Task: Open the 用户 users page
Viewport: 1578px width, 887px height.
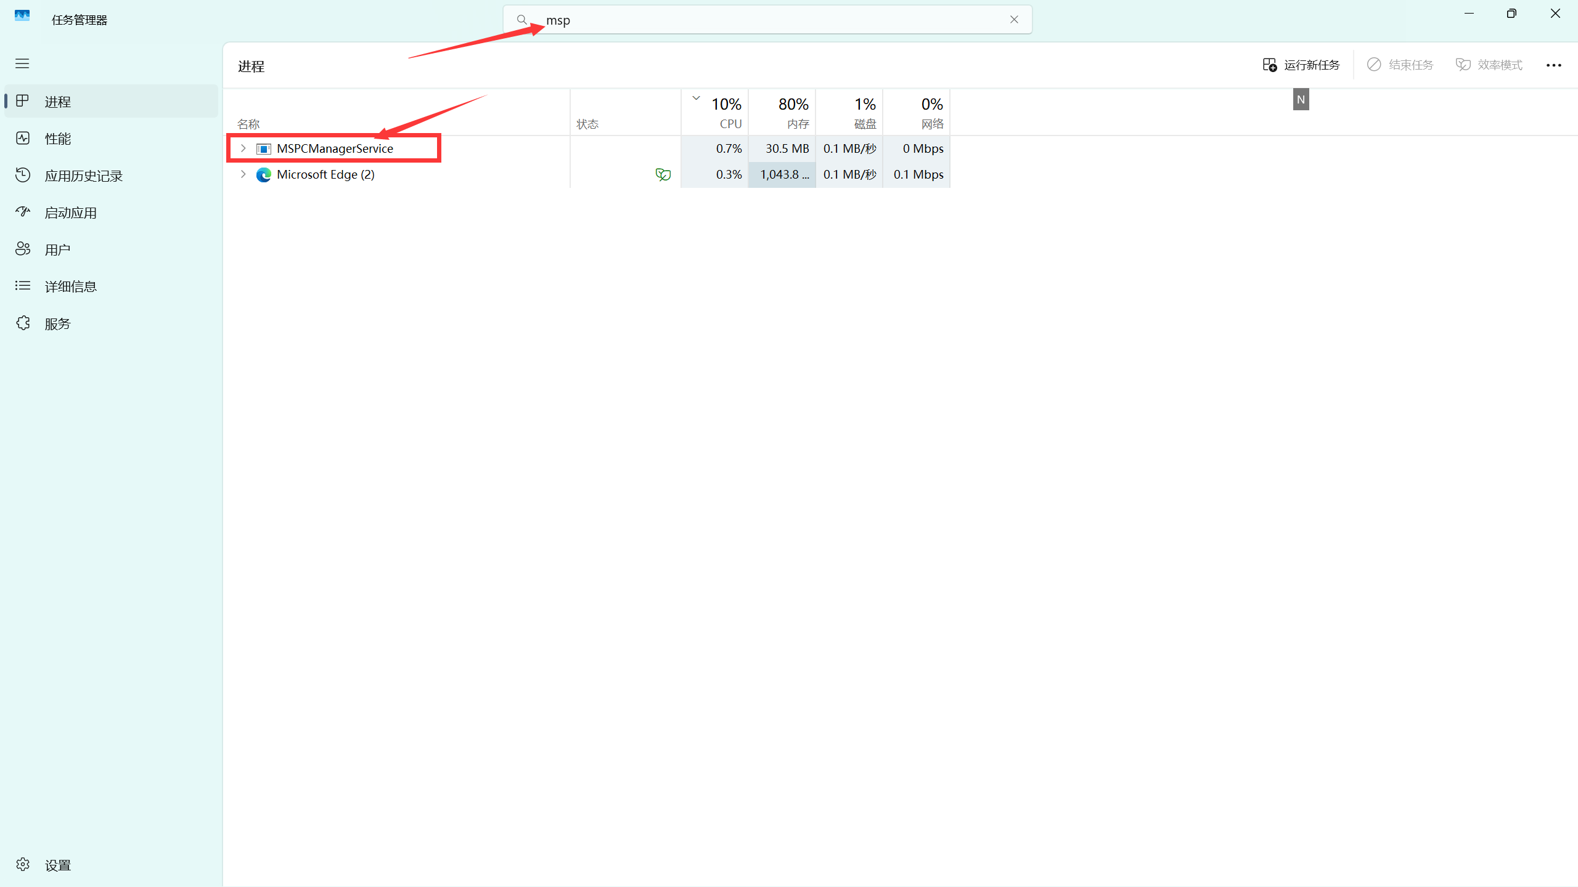Action: point(57,249)
